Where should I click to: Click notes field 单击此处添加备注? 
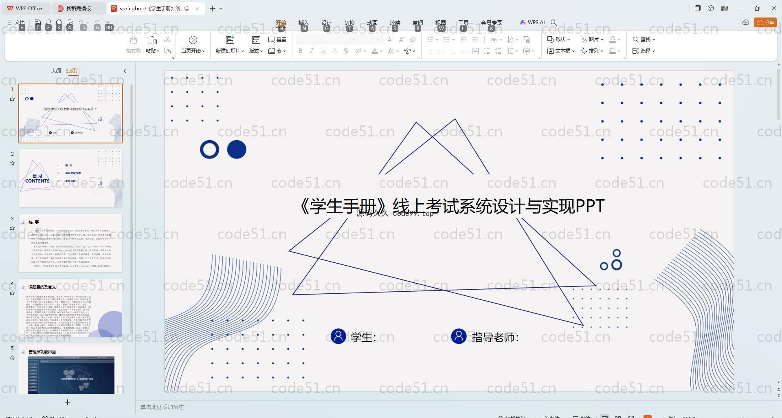click(x=162, y=407)
